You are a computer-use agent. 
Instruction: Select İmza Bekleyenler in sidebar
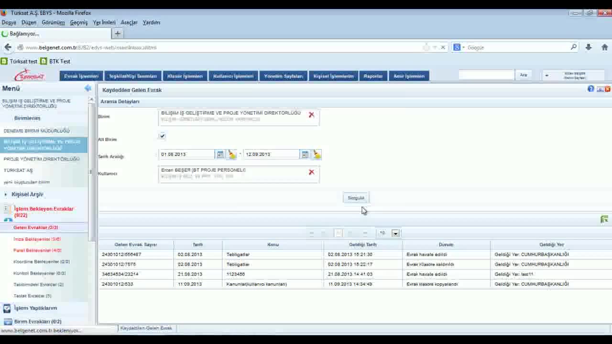(37, 239)
